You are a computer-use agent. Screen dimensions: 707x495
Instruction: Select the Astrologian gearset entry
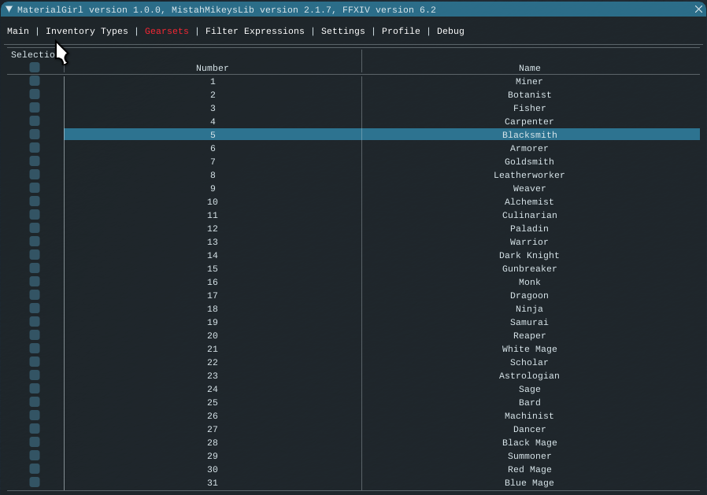coord(529,376)
